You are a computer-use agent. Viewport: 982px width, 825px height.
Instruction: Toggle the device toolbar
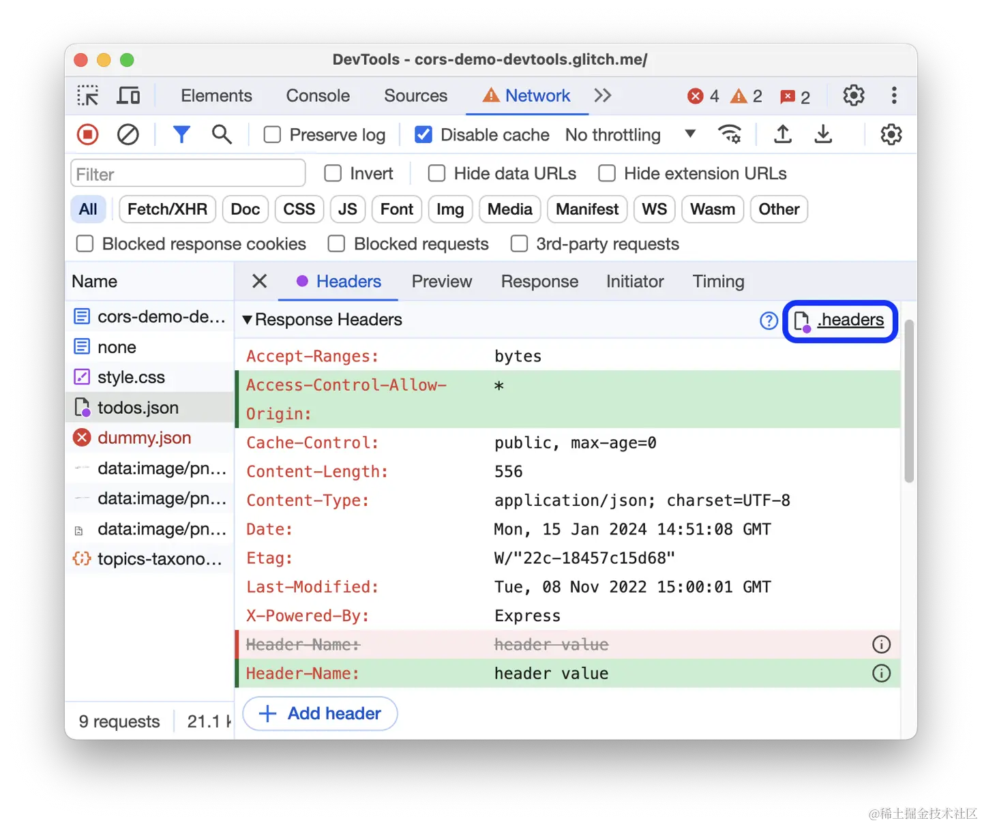(x=128, y=95)
